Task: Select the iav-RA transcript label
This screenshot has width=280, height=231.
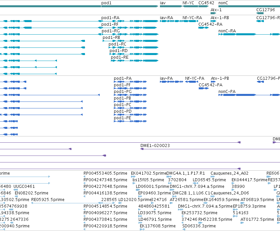Action: (166, 18)
